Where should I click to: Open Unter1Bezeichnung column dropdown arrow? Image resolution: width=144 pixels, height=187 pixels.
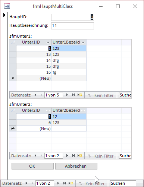pyautogui.click(x=83, y=43)
